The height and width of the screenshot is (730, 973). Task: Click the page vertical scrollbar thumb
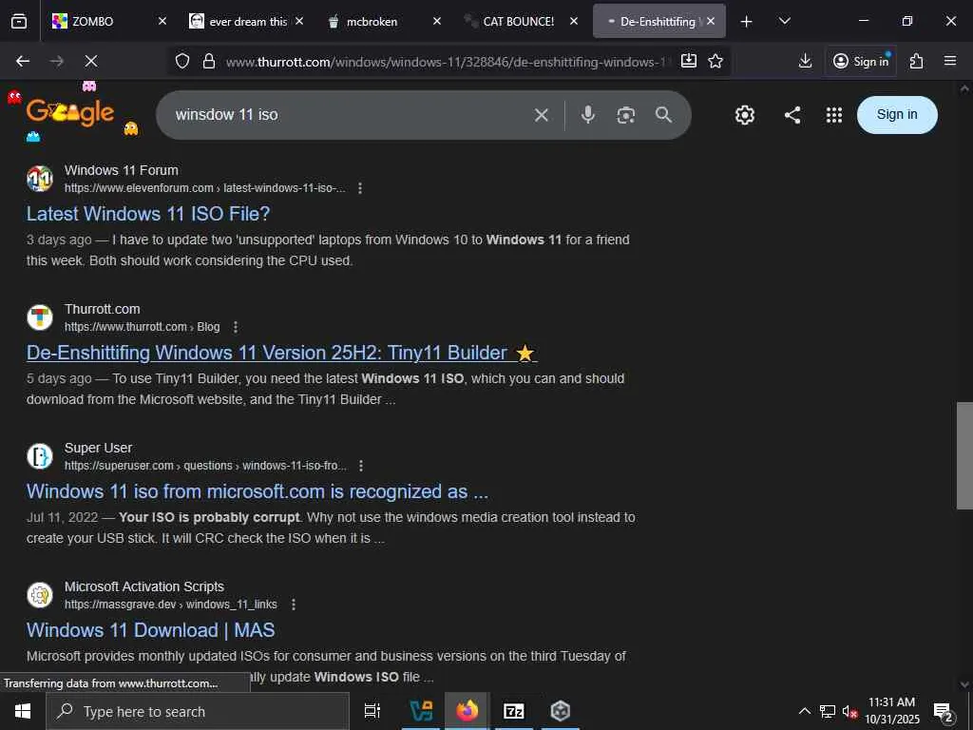[x=964, y=455]
